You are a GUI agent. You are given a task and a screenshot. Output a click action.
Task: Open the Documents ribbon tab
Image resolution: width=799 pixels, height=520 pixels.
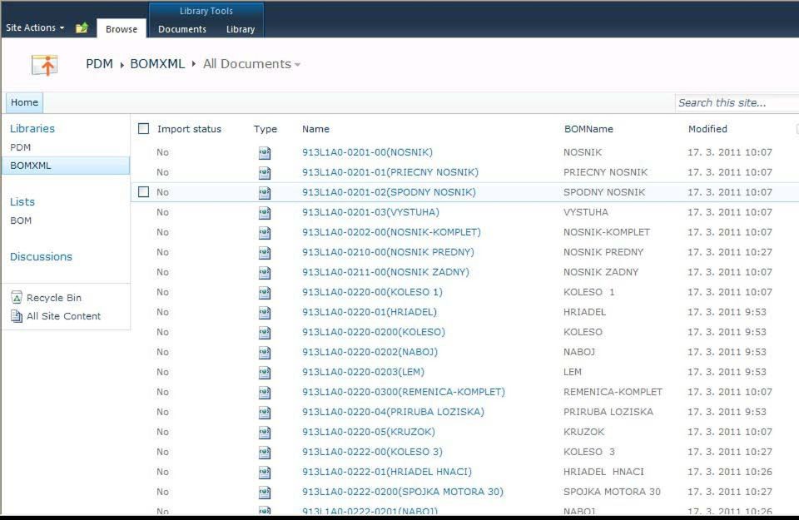click(182, 29)
